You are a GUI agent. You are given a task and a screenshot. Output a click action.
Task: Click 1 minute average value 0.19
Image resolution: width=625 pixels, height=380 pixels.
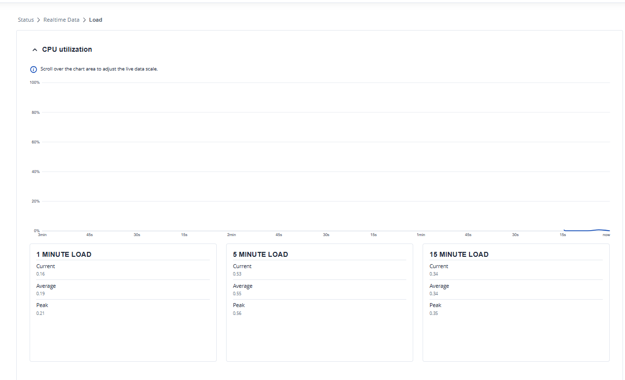pyautogui.click(x=40, y=294)
